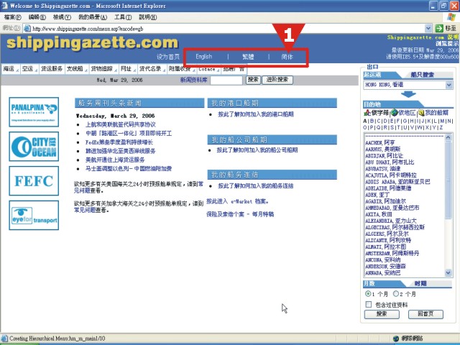The height and width of the screenshot is (345, 460).
Task: Expand the HONG KONG origin port dropdown
Action: click(x=448, y=85)
